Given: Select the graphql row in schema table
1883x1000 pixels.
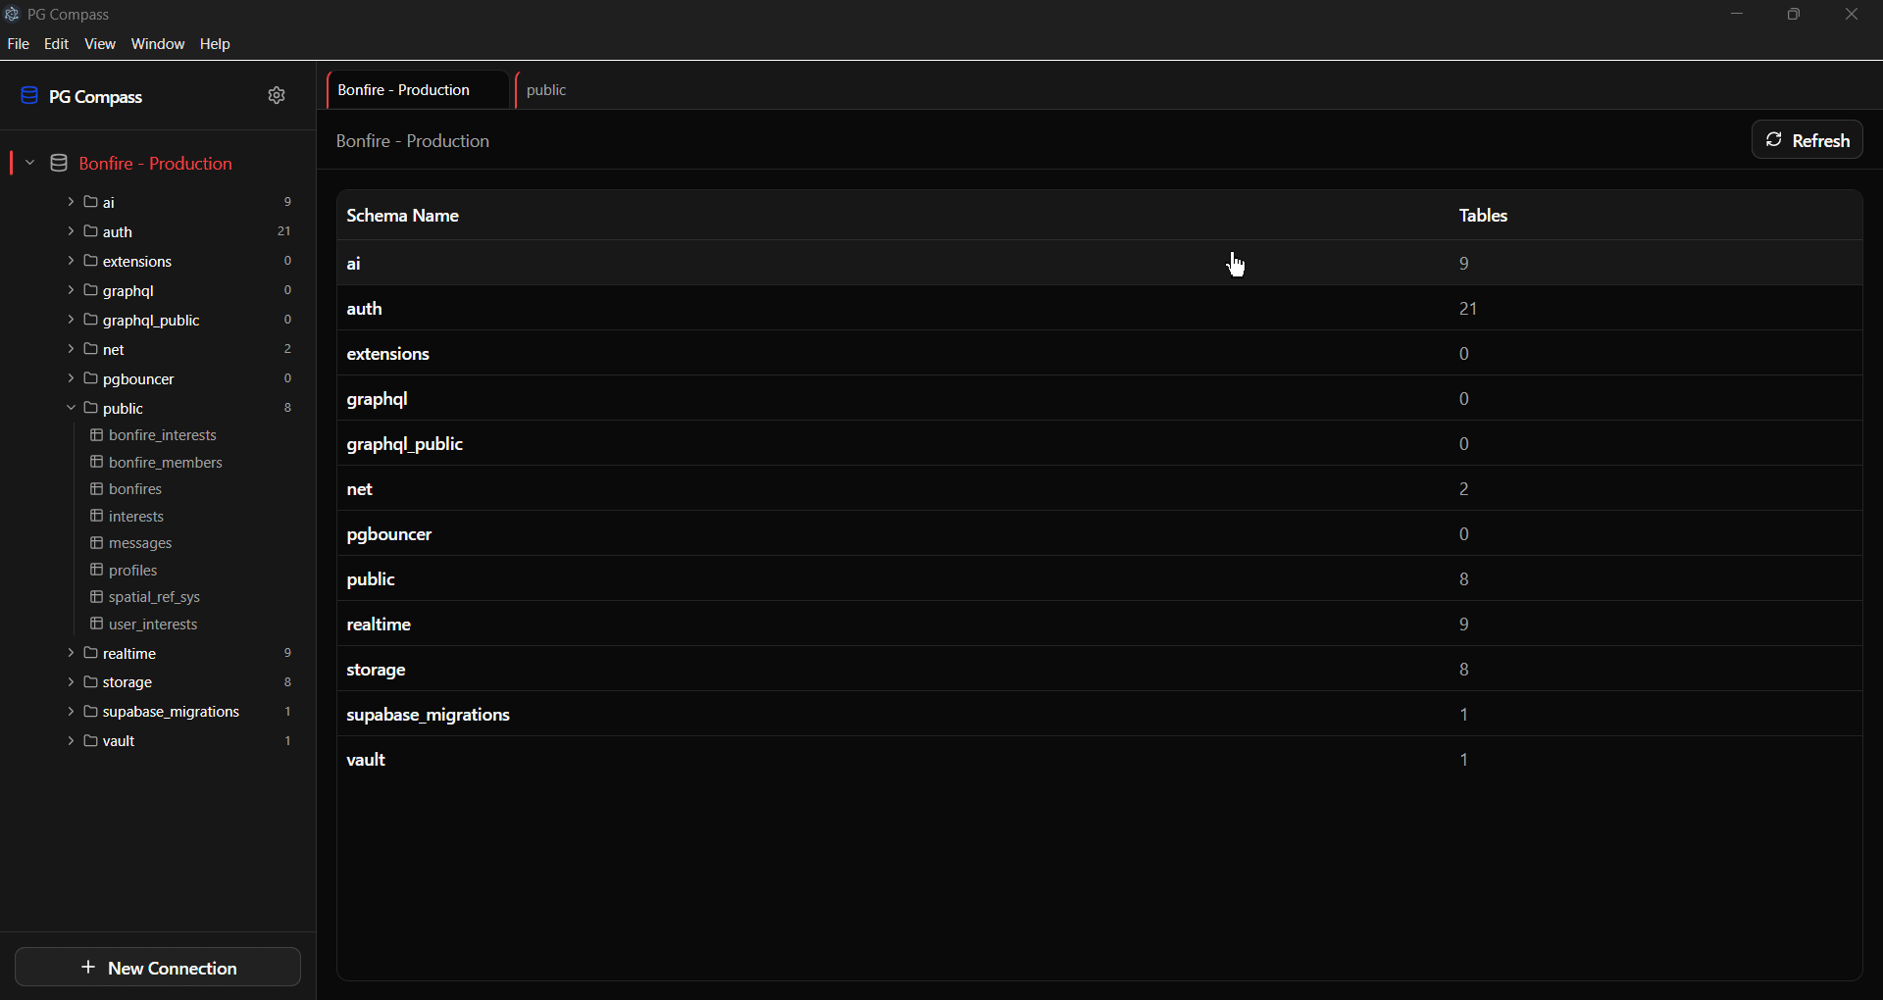Looking at the screenshot, I should (x=1099, y=399).
